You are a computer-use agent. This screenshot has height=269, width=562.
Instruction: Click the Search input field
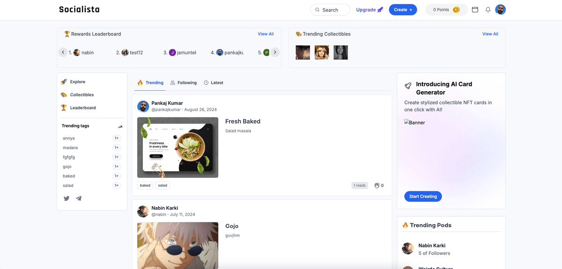tap(330, 10)
